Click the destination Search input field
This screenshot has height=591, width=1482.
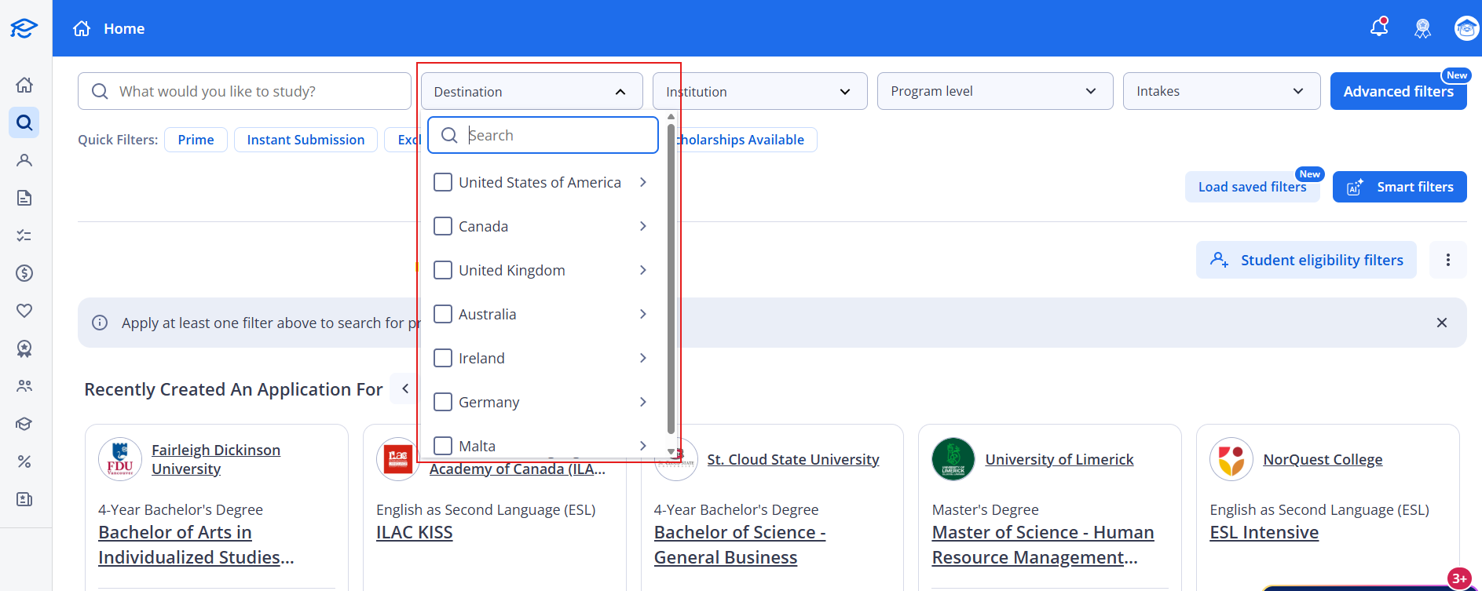(543, 135)
